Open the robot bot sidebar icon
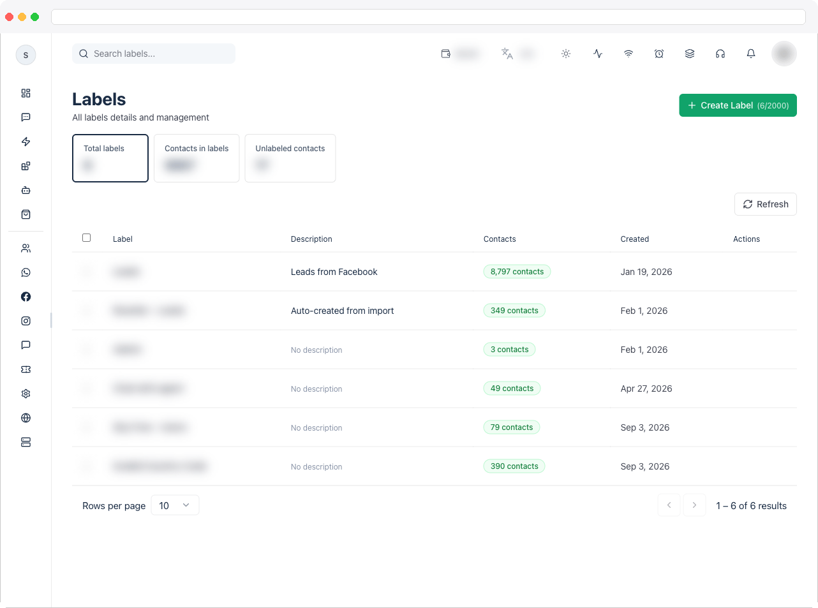The image size is (818, 608). (x=26, y=190)
